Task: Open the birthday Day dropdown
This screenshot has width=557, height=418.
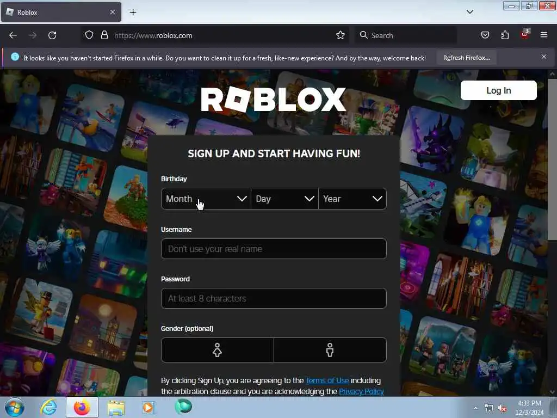Action: point(284,199)
